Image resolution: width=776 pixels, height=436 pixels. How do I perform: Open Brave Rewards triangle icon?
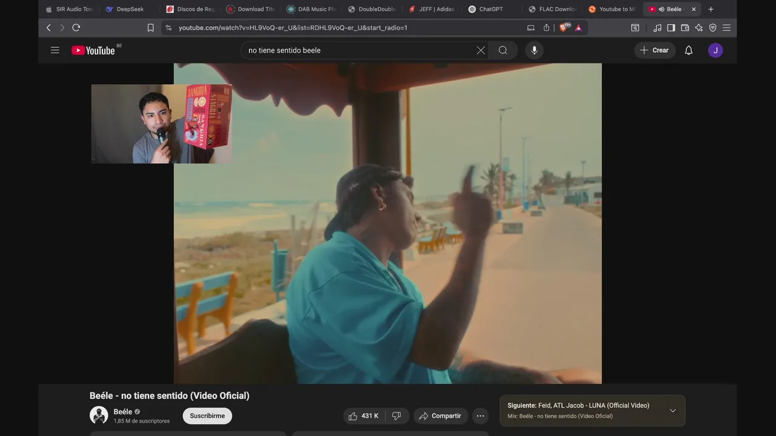click(578, 28)
